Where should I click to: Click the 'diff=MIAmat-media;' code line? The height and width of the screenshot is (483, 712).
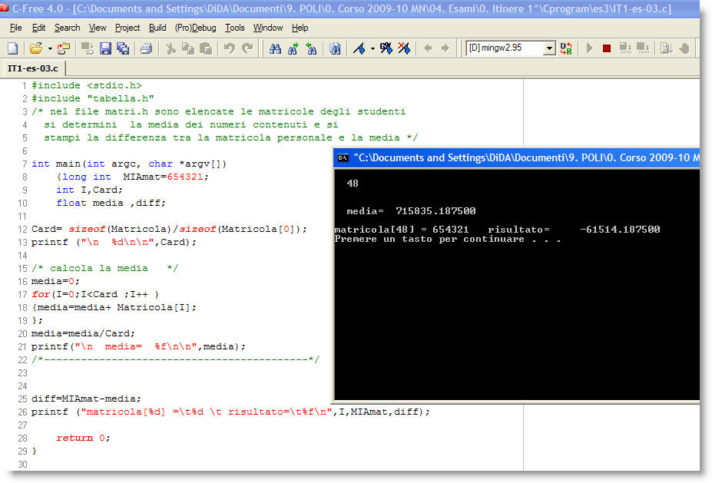[86, 399]
